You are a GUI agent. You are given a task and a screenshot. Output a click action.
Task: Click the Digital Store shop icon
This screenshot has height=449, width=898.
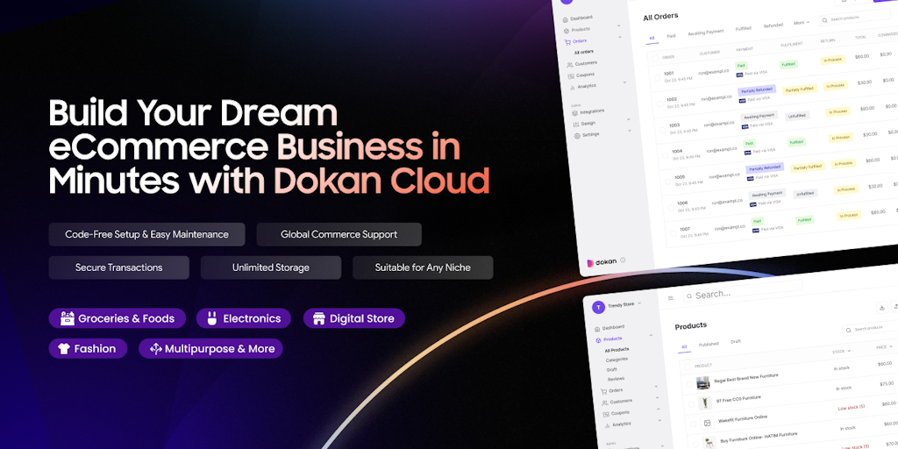(x=318, y=318)
